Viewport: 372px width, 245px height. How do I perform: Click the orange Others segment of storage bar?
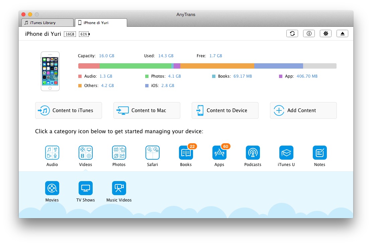point(217,66)
